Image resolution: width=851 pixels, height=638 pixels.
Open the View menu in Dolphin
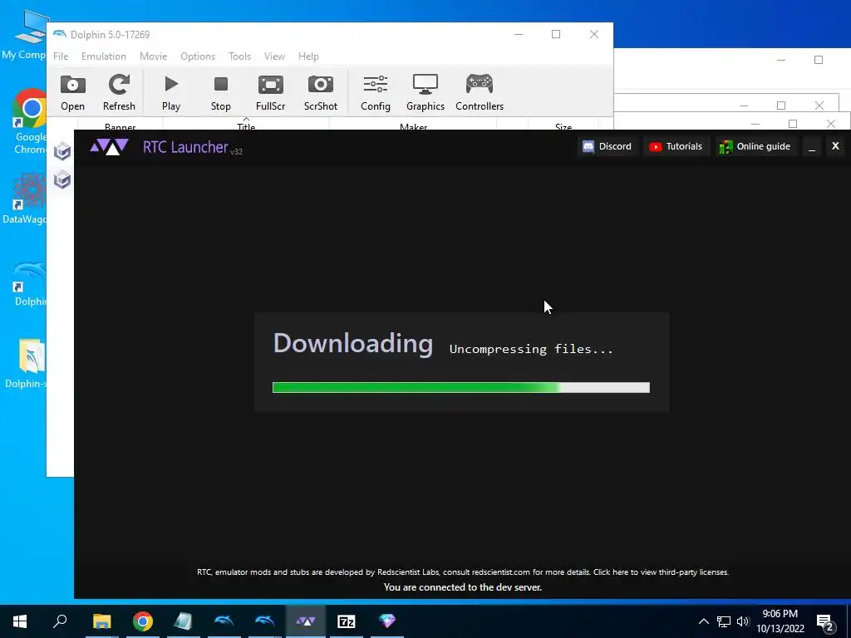click(274, 56)
